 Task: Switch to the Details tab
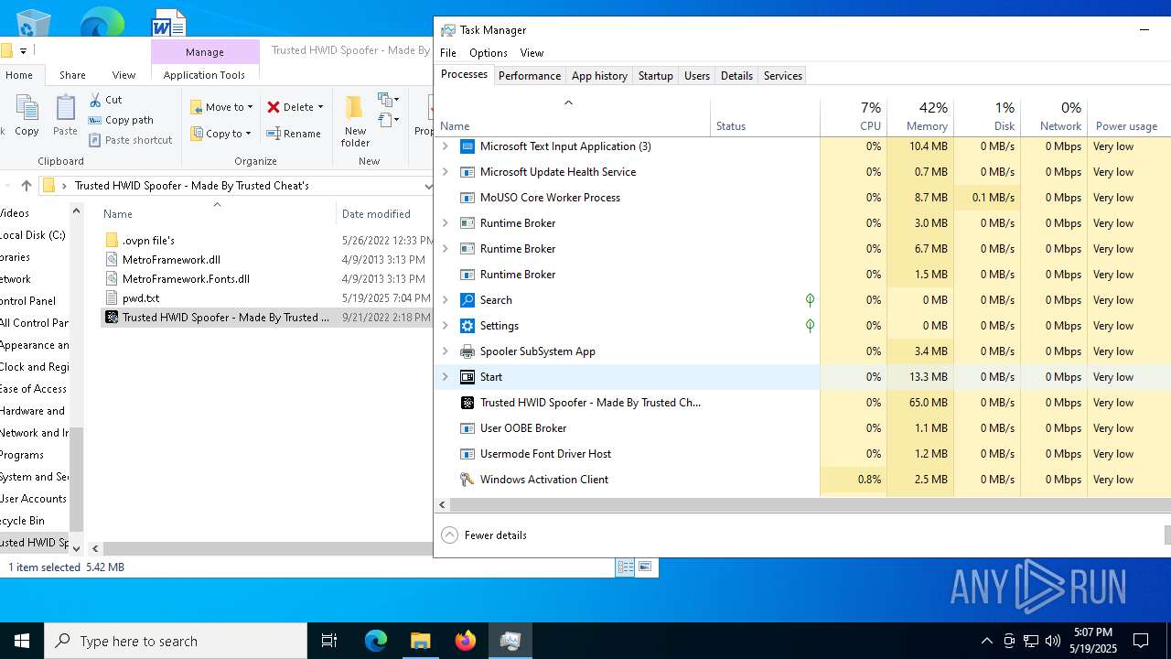(736, 76)
